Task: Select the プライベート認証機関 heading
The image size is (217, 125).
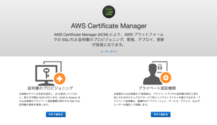Action: click(157, 88)
